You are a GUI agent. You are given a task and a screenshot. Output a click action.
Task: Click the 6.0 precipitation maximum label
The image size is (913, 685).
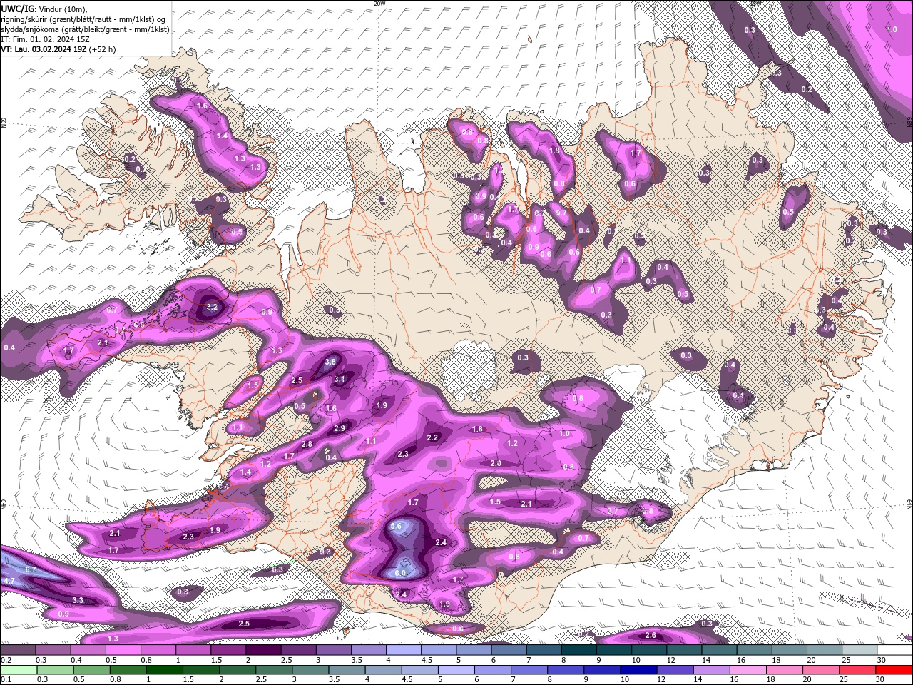[400, 573]
